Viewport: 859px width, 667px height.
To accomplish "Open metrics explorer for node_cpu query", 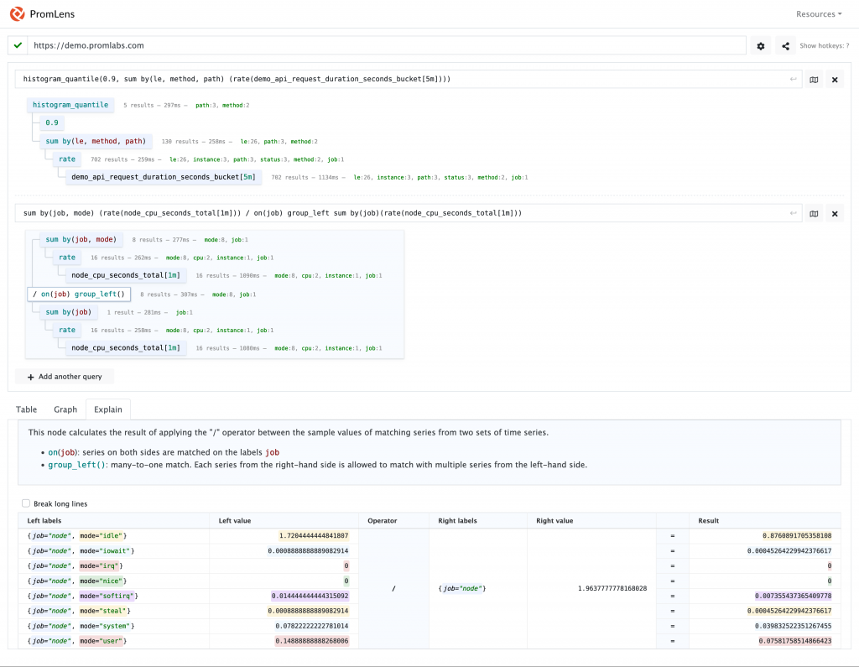I will pos(814,214).
